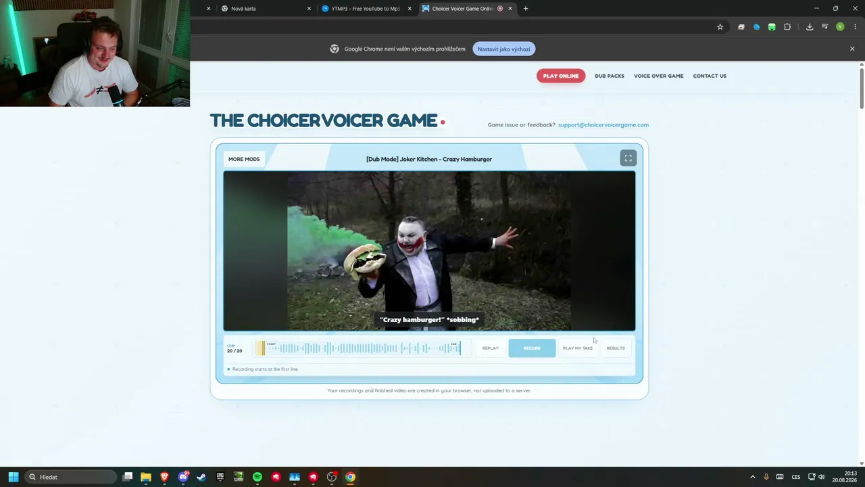865x487 pixels.
Task: Open the network icon in the system tray
Action: click(x=812, y=477)
